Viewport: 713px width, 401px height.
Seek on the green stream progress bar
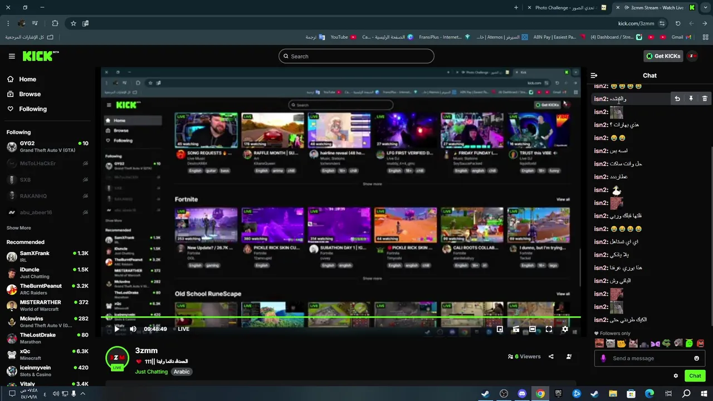click(x=340, y=317)
